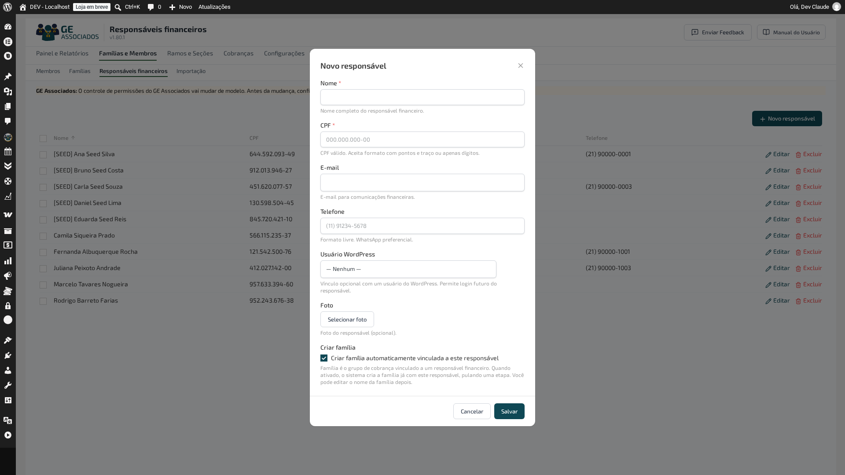Click the Salvar button
Viewport: 845px width, 475px height.
coord(509,411)
